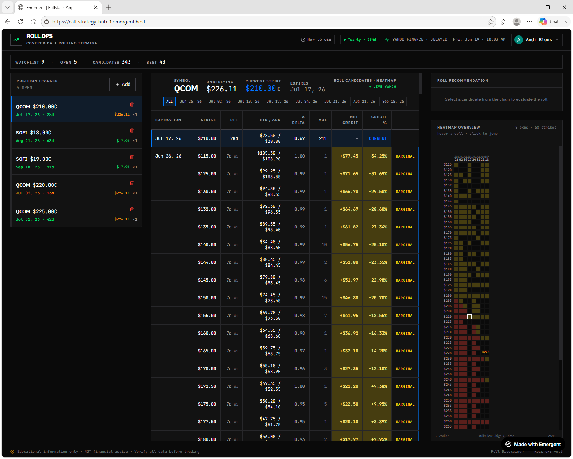Select SOFI $18.00C tracked position
This screenshot has width=573, height=459.
click(x=76, y=136)
